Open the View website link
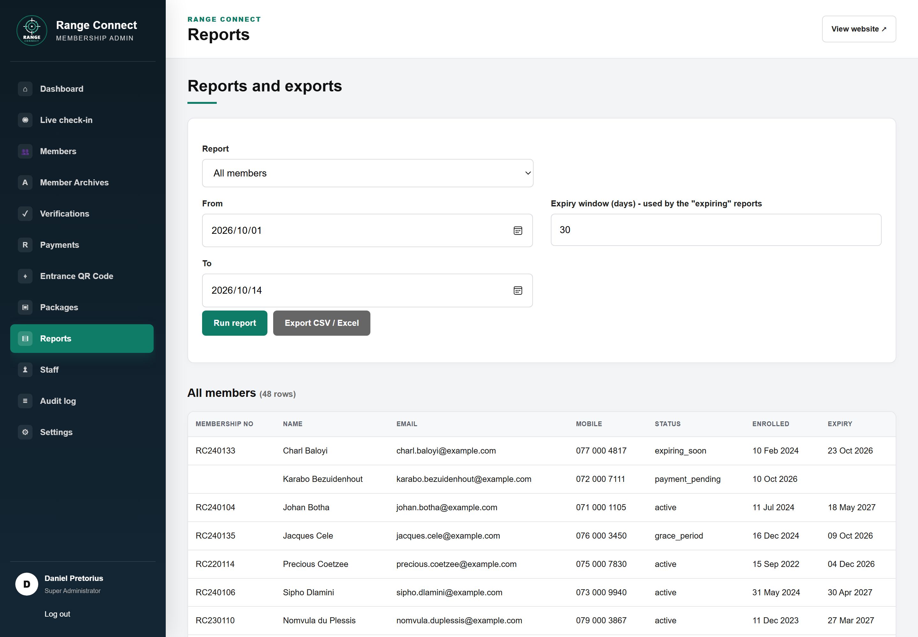 (859, 29)
